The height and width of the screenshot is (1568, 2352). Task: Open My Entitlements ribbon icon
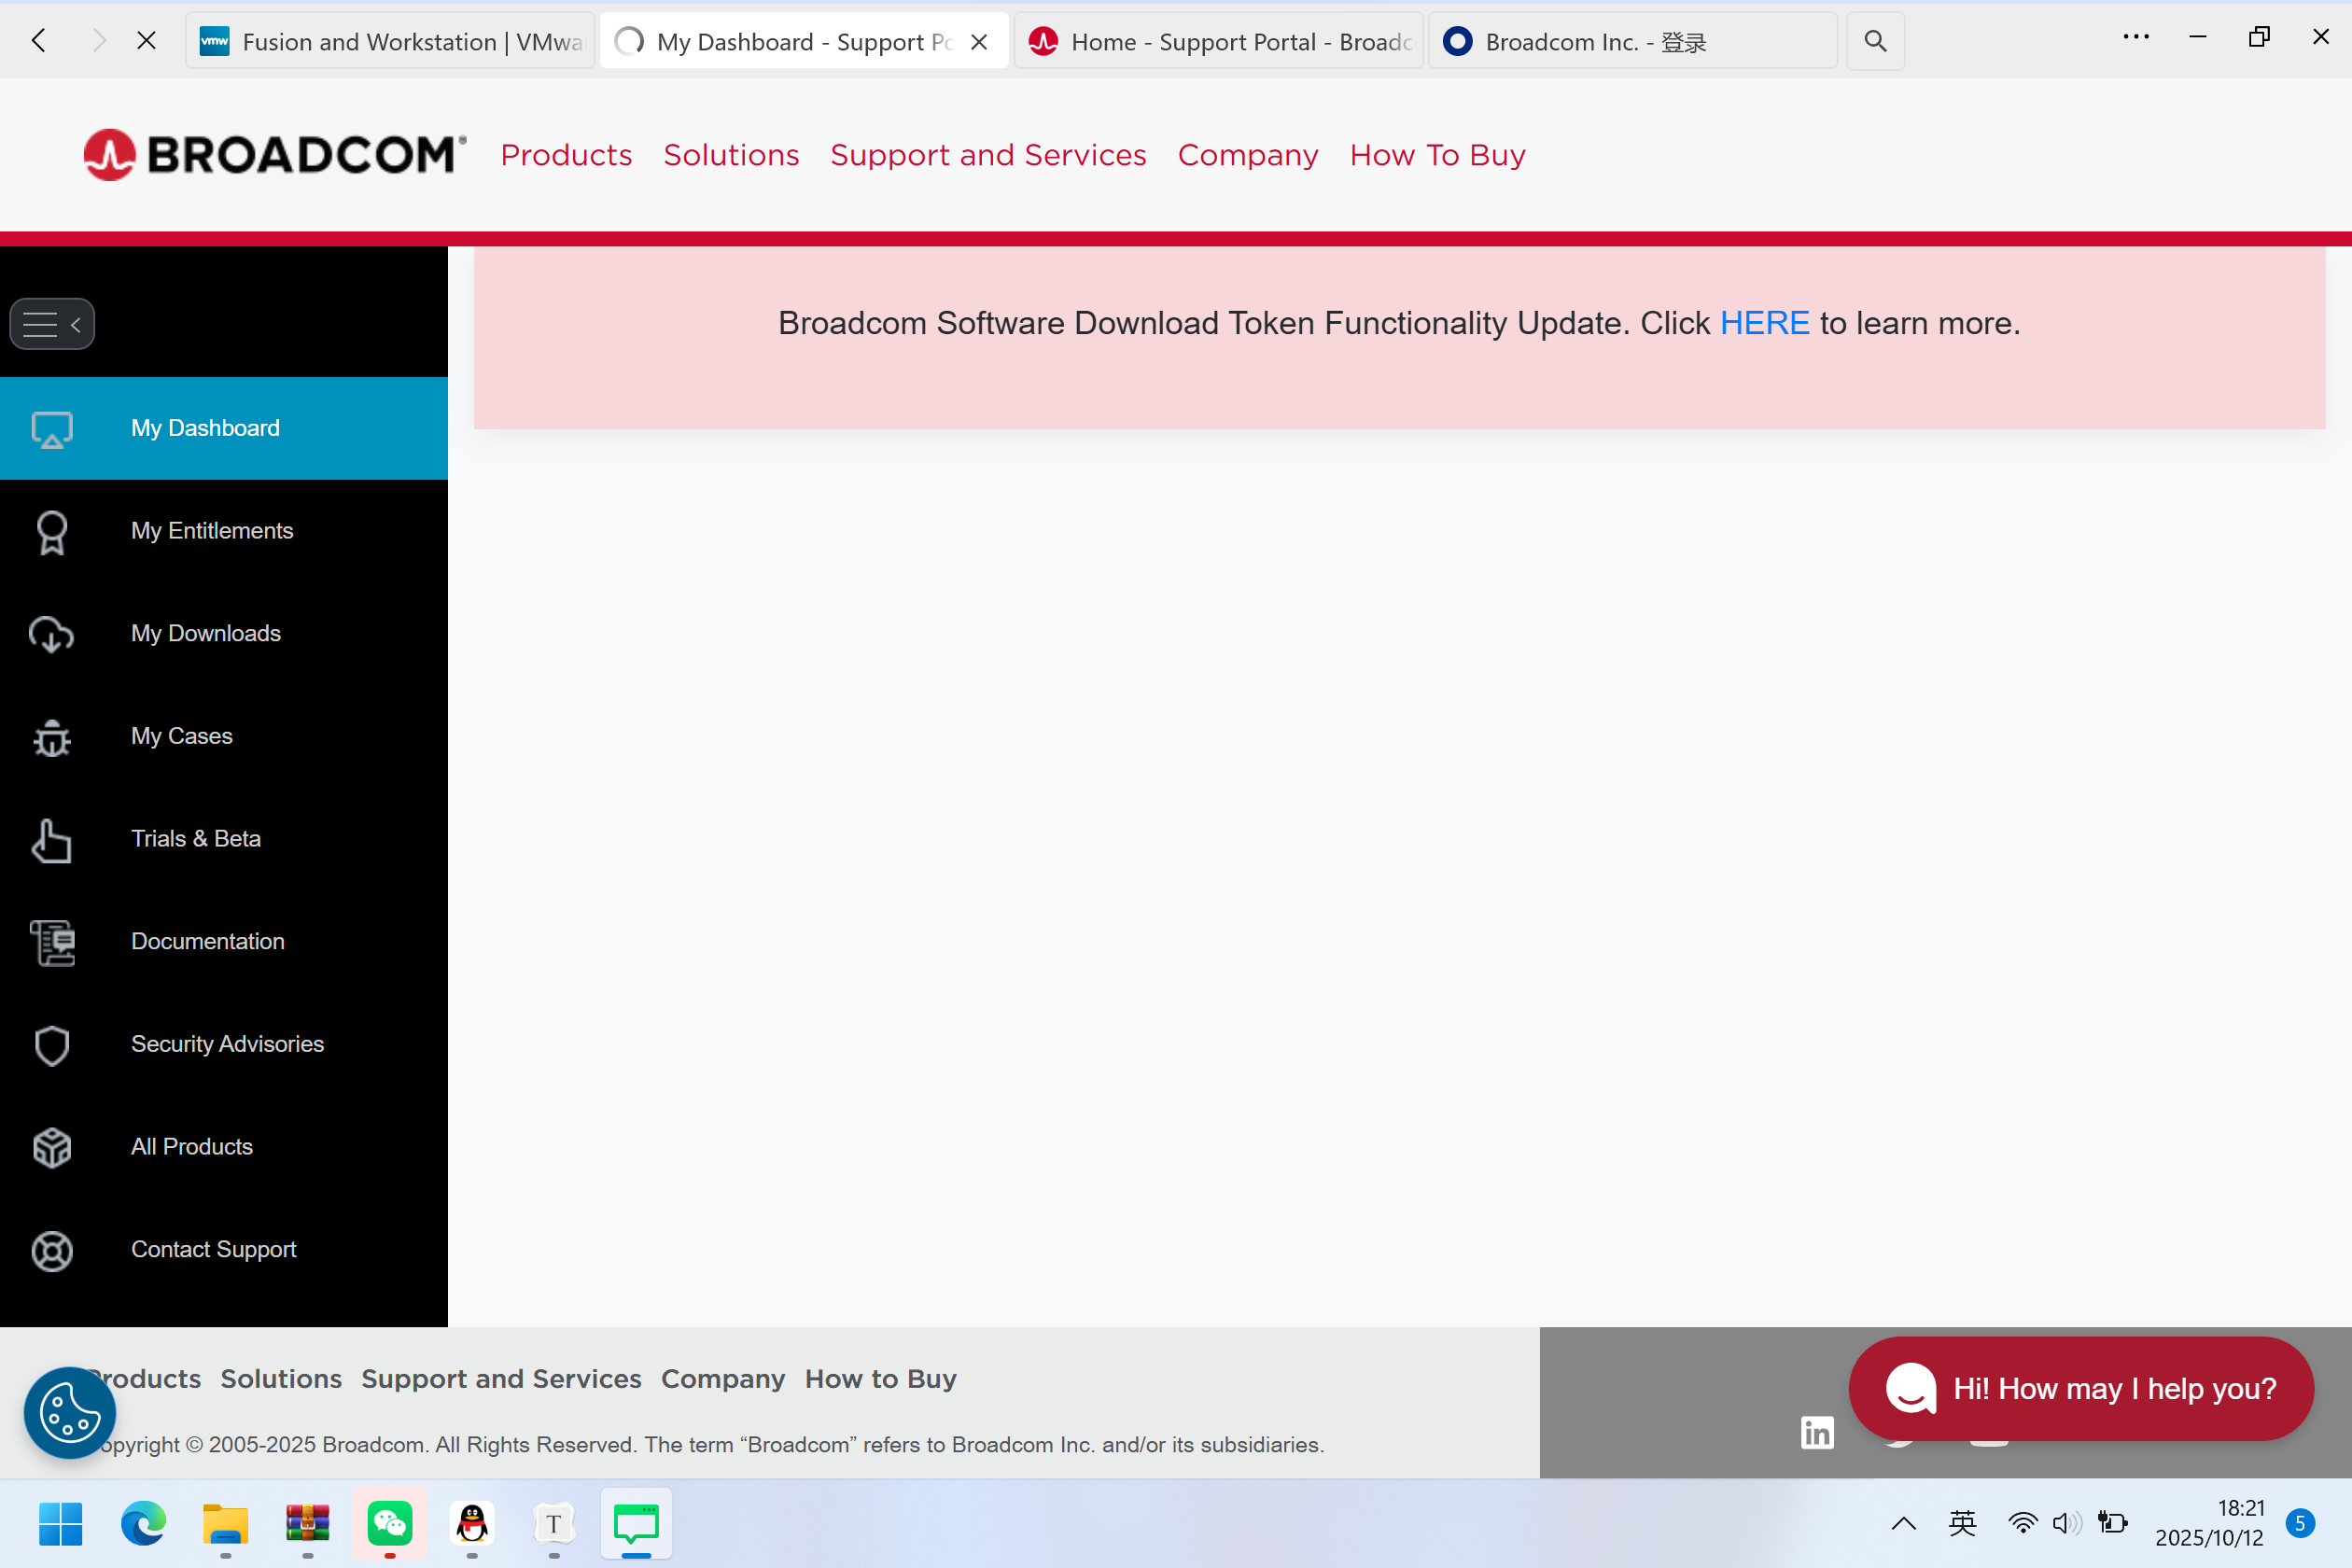52,532
